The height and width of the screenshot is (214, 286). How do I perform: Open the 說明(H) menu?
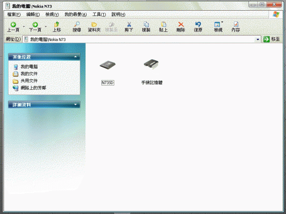click(118, 14)
